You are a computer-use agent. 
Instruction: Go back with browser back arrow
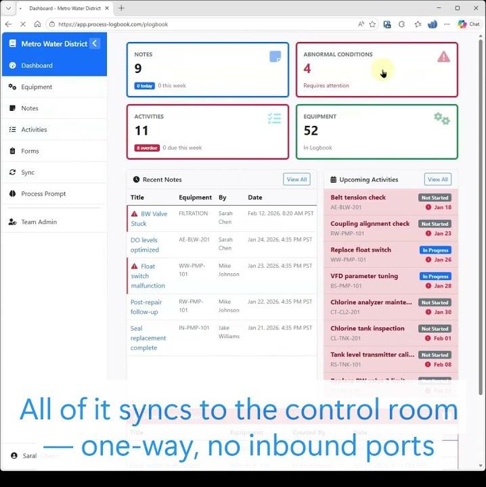pos(8,24)
